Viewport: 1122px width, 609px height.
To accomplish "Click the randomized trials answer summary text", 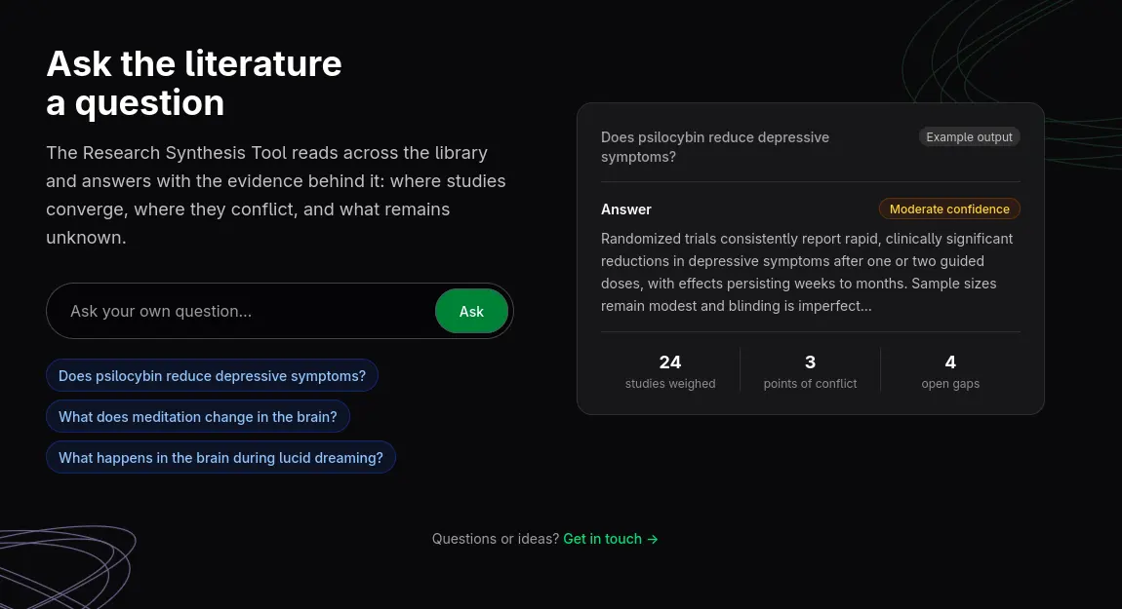I will click(807, 272).
